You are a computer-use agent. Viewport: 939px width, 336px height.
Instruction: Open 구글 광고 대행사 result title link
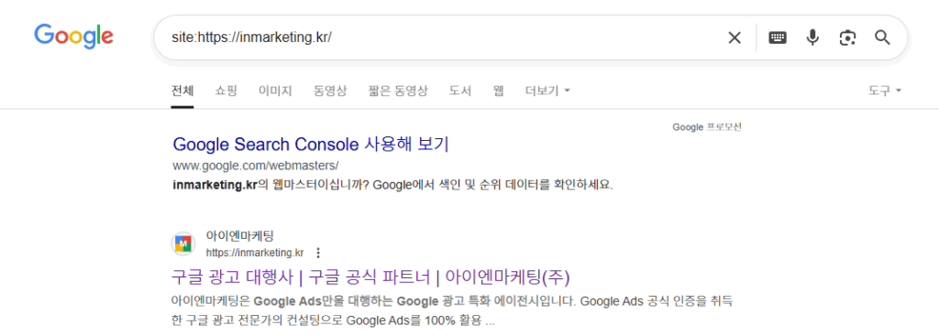pos(370,277)
